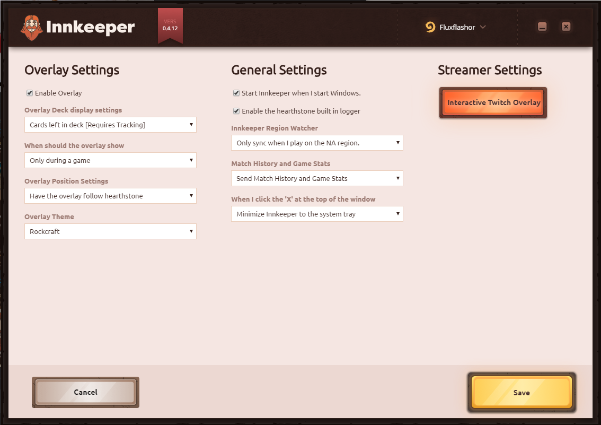Screen dimensions: 601x425
Task: Save the Innkeeper settings
Action: pyautogui.click(x=521, y=393)
